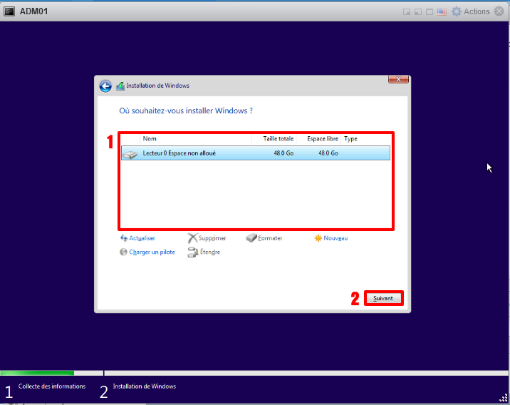
Task: Open the Actions gear menu
Action: pyautogui.click(x=457, y=11)
